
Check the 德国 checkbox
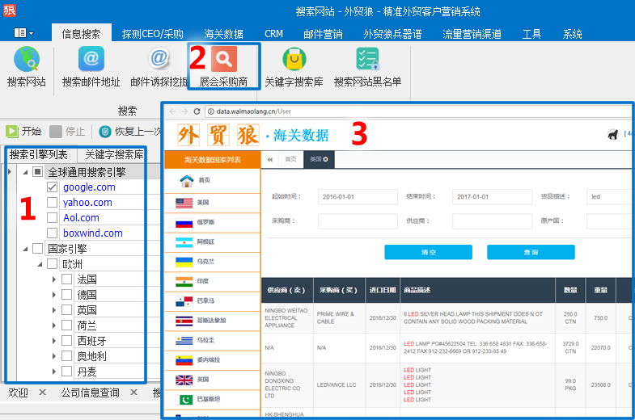pyautogui.click(x=67, y=294)
